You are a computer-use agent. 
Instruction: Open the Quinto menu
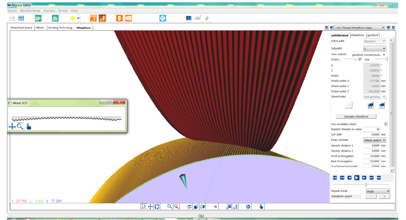click(12, 11)
